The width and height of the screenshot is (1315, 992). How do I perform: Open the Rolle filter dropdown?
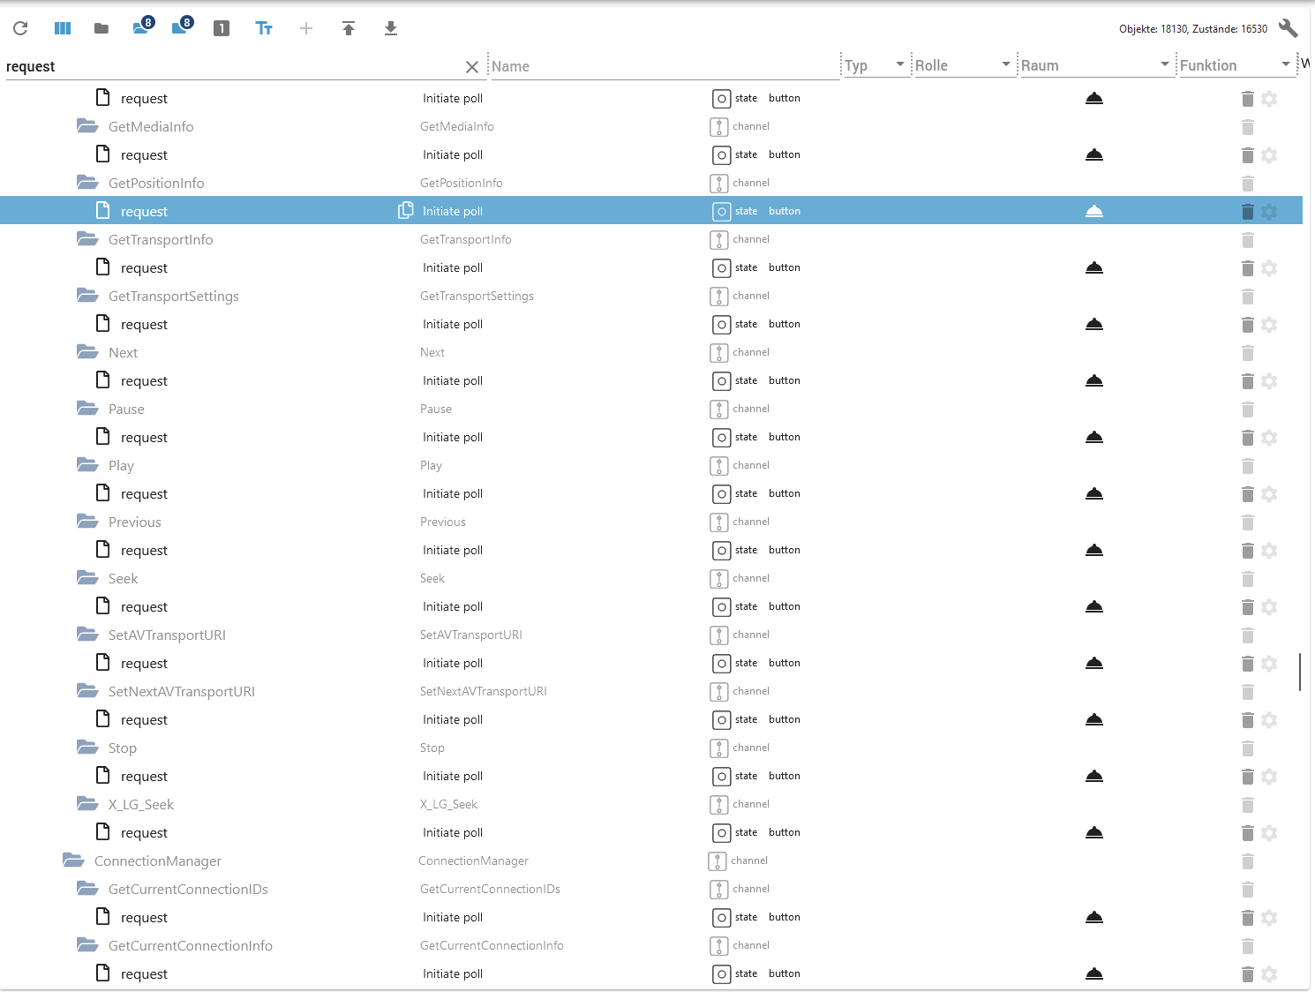[964, 65]
